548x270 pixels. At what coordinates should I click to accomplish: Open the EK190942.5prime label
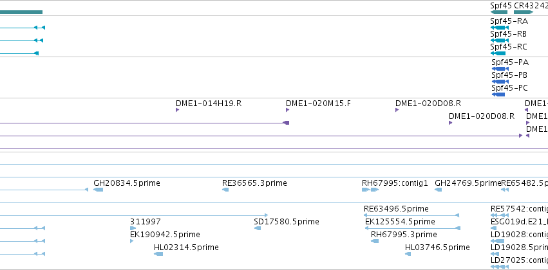click(165, 234)
